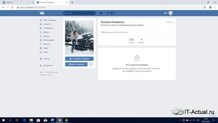Click the 302 друга counter
The width and height of the screenshot is (218, 123).
coord(132,41)
